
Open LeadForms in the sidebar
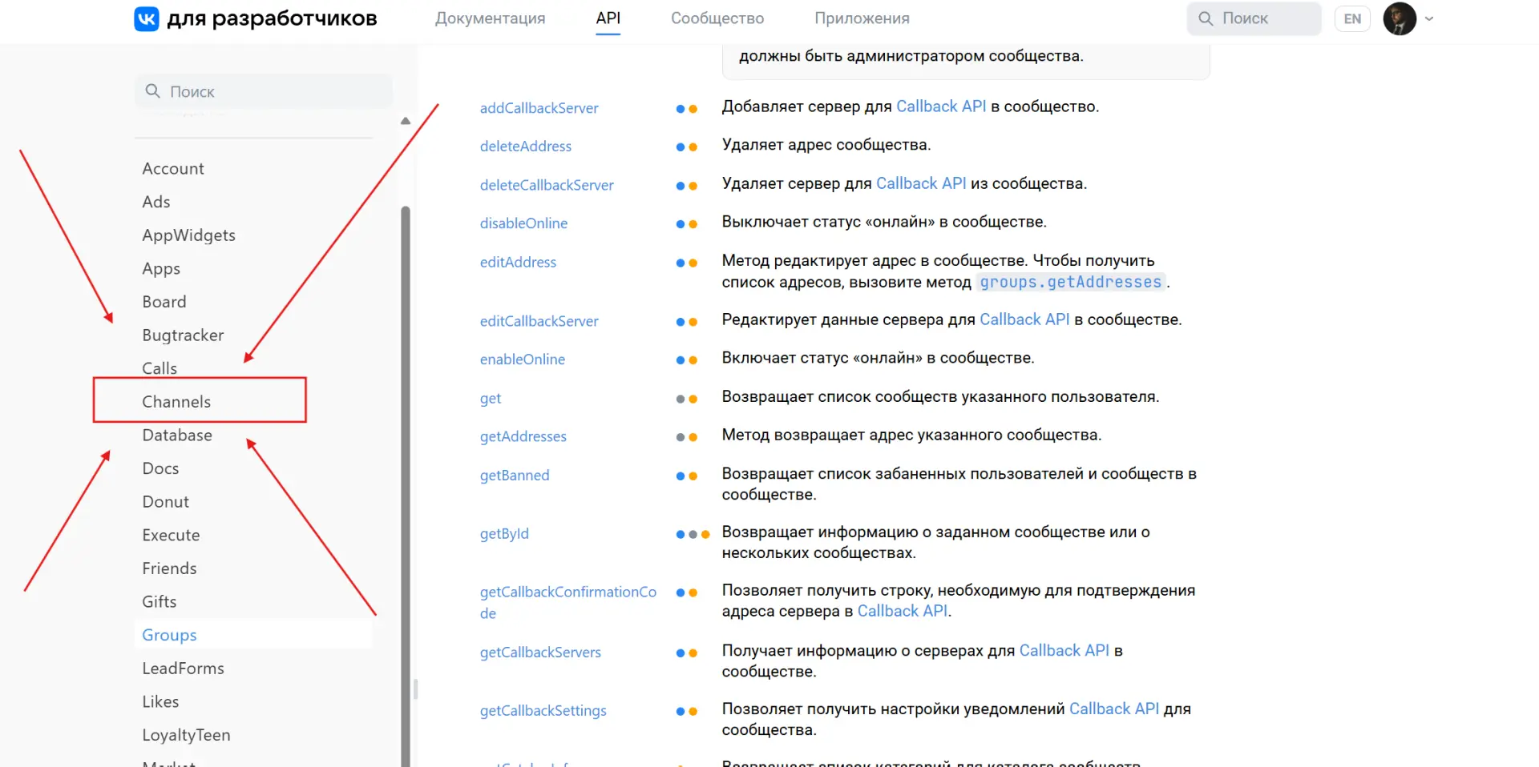tap(183, 669)
